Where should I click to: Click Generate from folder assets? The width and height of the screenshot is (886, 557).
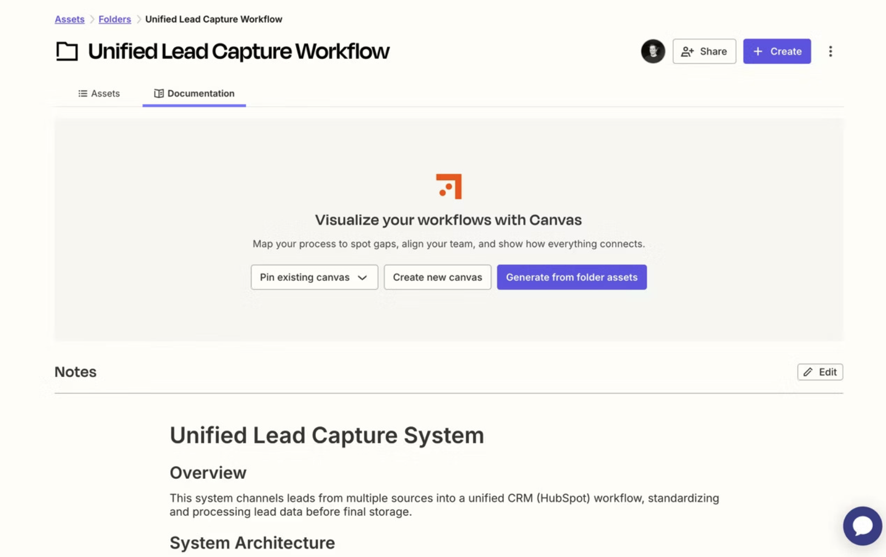pos(571,277)
